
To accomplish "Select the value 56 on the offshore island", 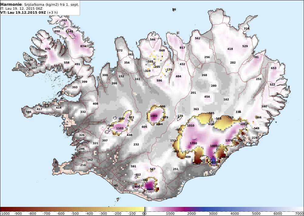I will click(174, 9).
